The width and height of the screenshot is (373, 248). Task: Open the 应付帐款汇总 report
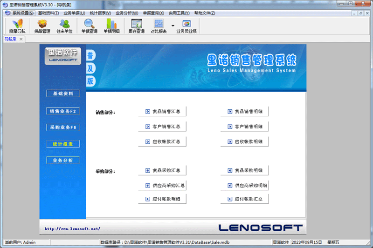[244, 199]
